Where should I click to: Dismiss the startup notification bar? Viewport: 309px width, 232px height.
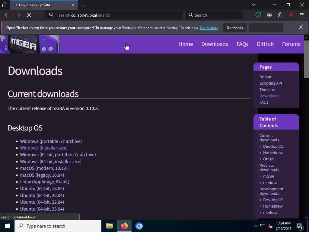[x=301, y=27]
